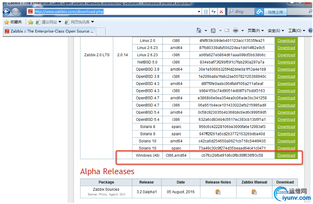Screen dimensions: 313x204
Task: Open Zabbix Manual icon for 3.2.0alpha1
Action: [254, 192]
